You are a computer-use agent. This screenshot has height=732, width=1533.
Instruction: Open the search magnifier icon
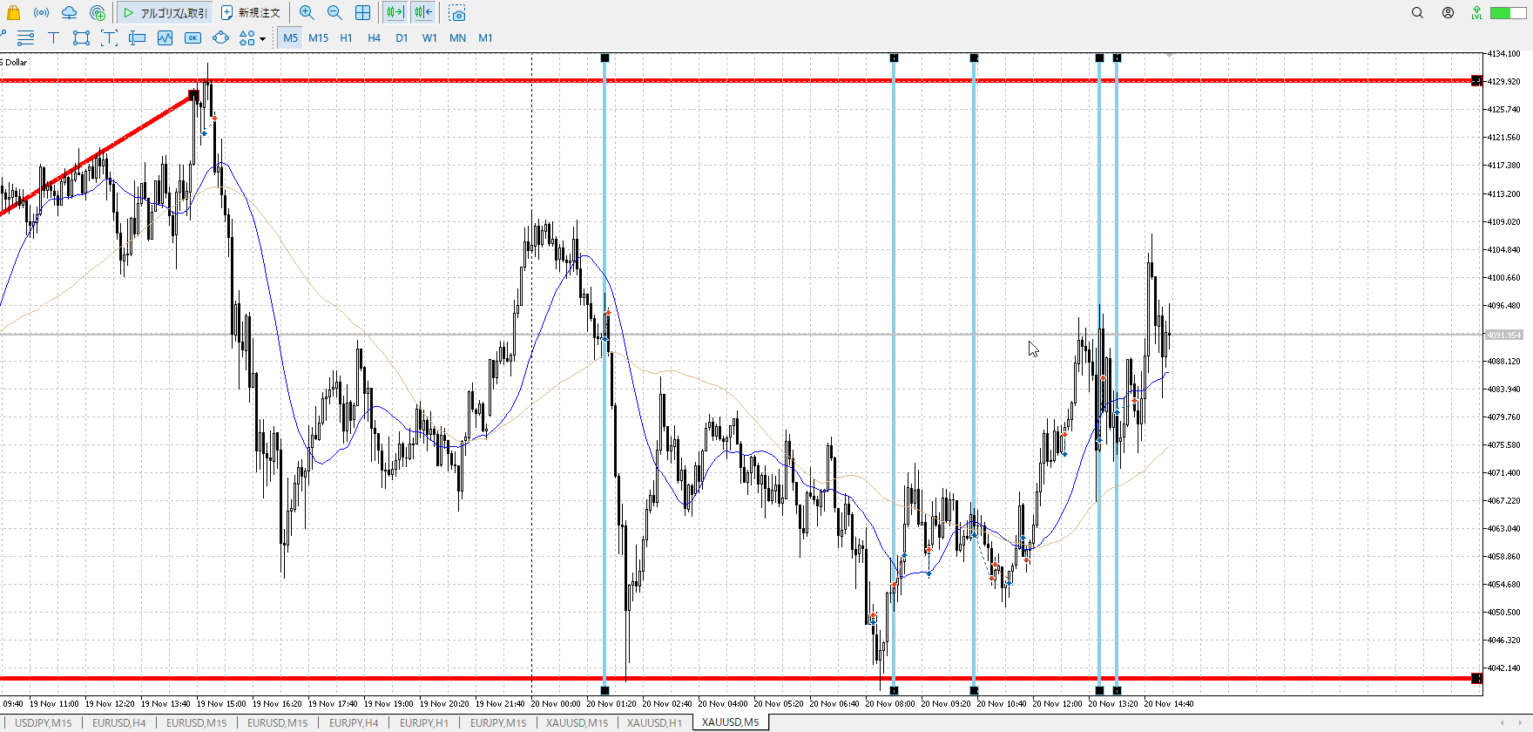[x=1417, y=12]
